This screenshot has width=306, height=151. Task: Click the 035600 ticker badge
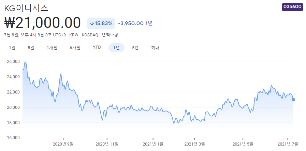point(292,6)
